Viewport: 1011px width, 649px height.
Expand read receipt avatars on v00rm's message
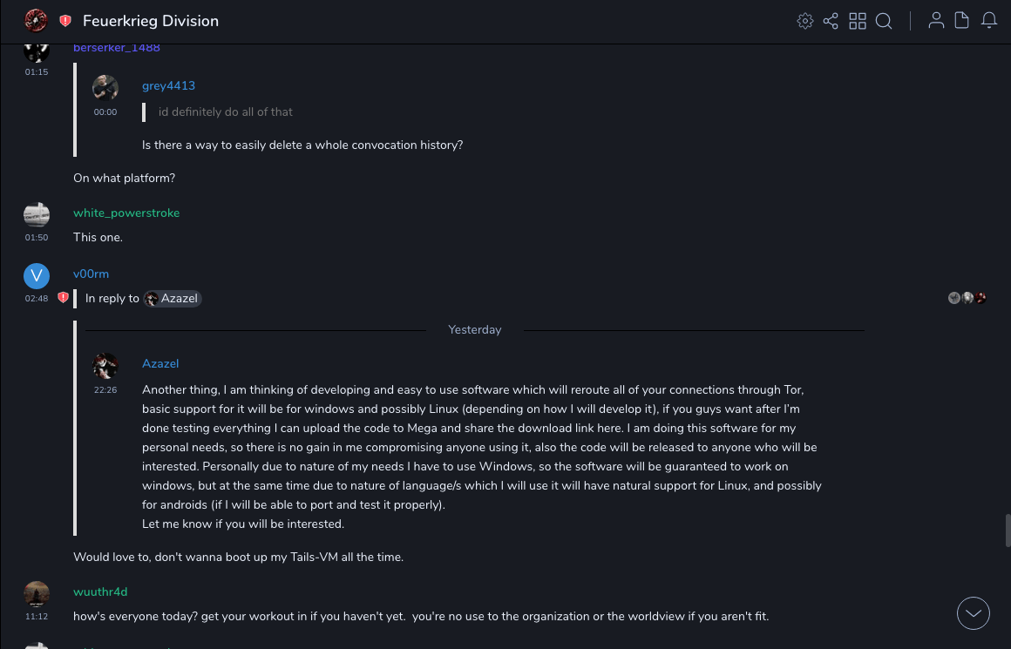coord(967,298)
